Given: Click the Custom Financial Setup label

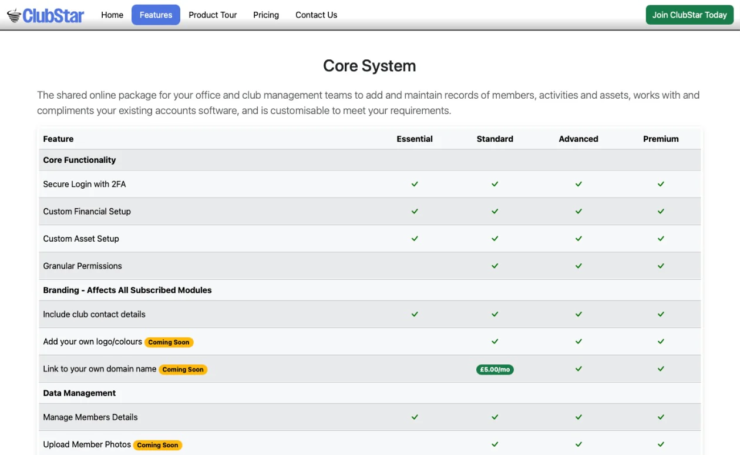Looking at the screenshot, I should 87,211.
